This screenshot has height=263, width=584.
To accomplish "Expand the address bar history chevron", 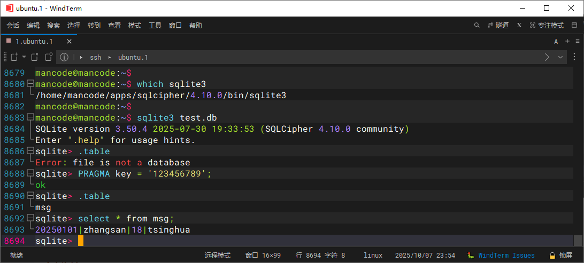I will pos(560,57).
